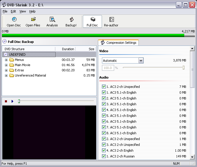Minimize the DVD Shrink window
The image size is (197, 167).
[x=178, y=5]
